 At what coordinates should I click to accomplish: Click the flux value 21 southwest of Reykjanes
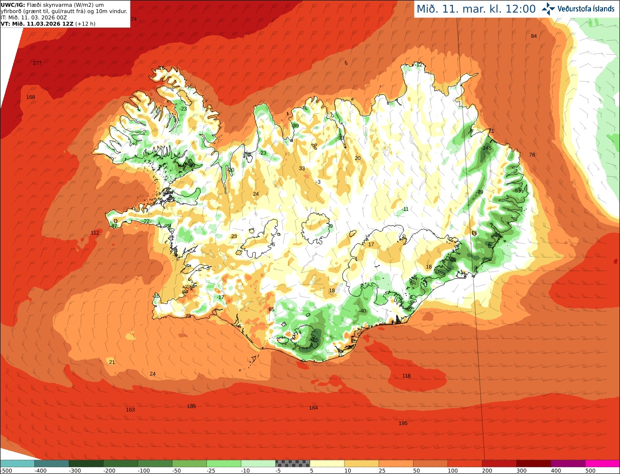coord(112,363)
